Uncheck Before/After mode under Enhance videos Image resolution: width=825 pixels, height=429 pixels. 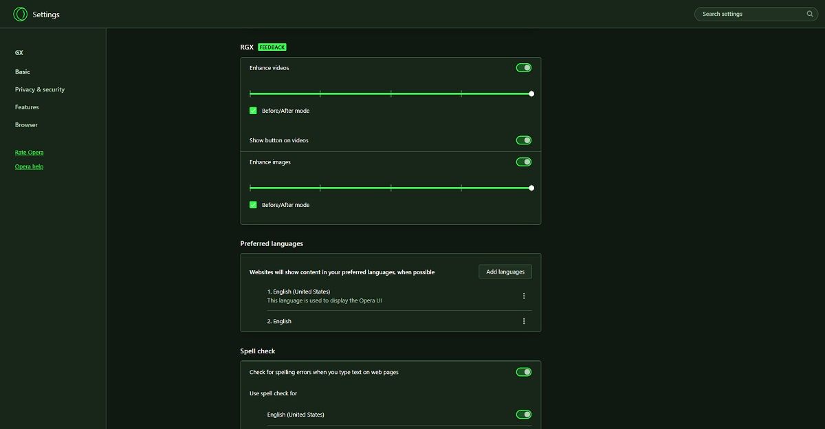pyautogui.click(x=253, y=110)
